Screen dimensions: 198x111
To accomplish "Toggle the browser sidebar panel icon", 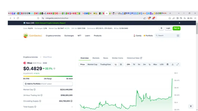I will [x=177, y=18].
